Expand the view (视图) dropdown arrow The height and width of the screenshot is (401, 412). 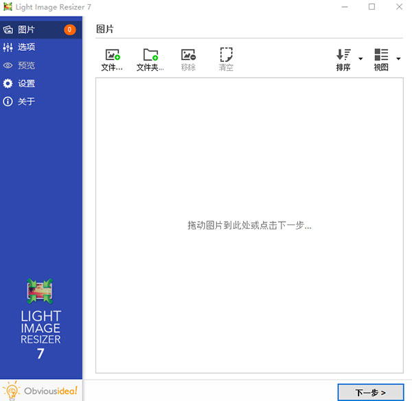pyautogui.click(x=398, y=59)
